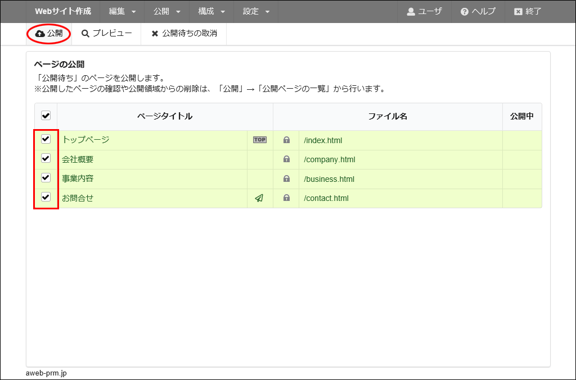Click the 終了 exit button
The width and height of the screenshot is (576, 380).
pyautogui.click(x=528, y=11)
